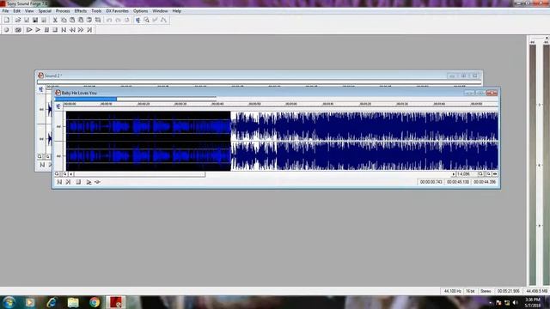Click Play Normal in Baby He Loves You window transport
The width and height of the screenshot is (550, 309).
[x=89, y=182]
